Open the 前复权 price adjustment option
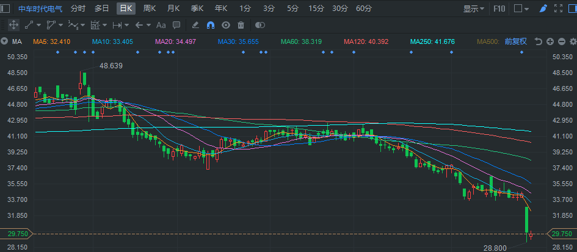The height and width of the screenshot is (252, 577). pyautogui.click(x=515, y=41)
